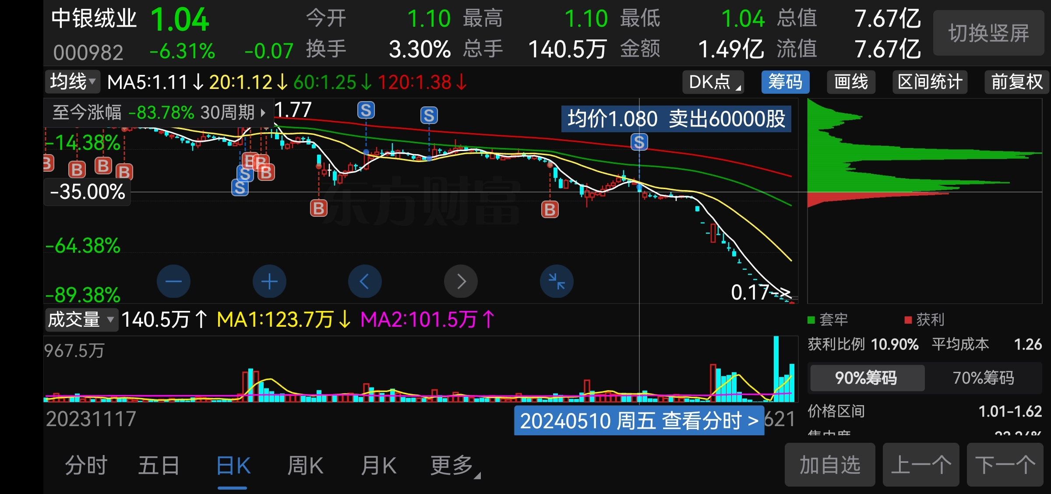Toggle the 筹码 chip distribution panel
This screenshot has height=494, width=1051.
tap(785, 82)
